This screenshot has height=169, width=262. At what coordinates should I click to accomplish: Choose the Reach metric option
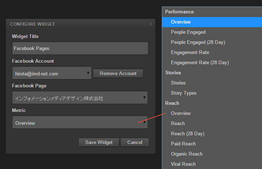[212, 123]
